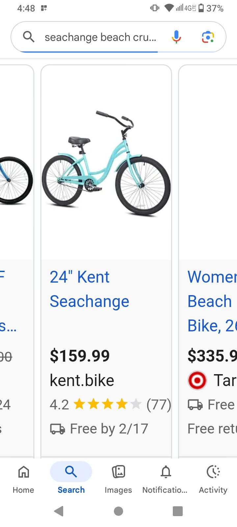Viewport: 237px width, 527px height.
Task: Tap the kent.bike seller name
Action: 82,380
